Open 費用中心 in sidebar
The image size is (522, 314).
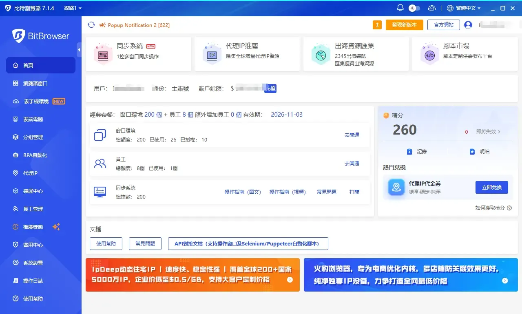41,245
